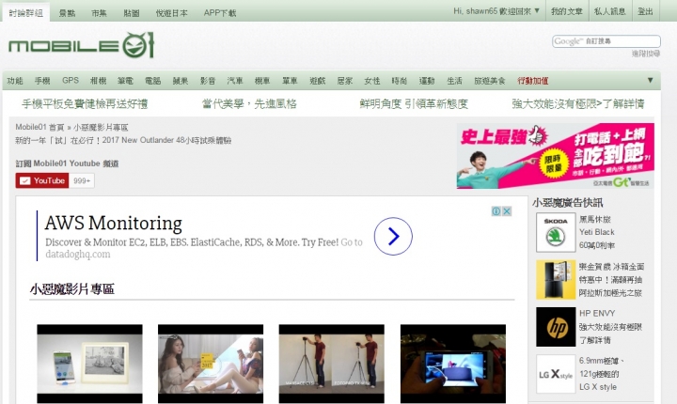Open the Skoda logo ad thumbnail
Screen dimensions: 677x404
pos(556,232)
